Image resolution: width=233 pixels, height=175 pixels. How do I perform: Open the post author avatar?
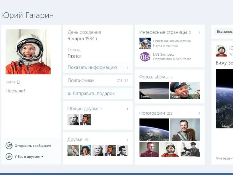tap(221, 51)
